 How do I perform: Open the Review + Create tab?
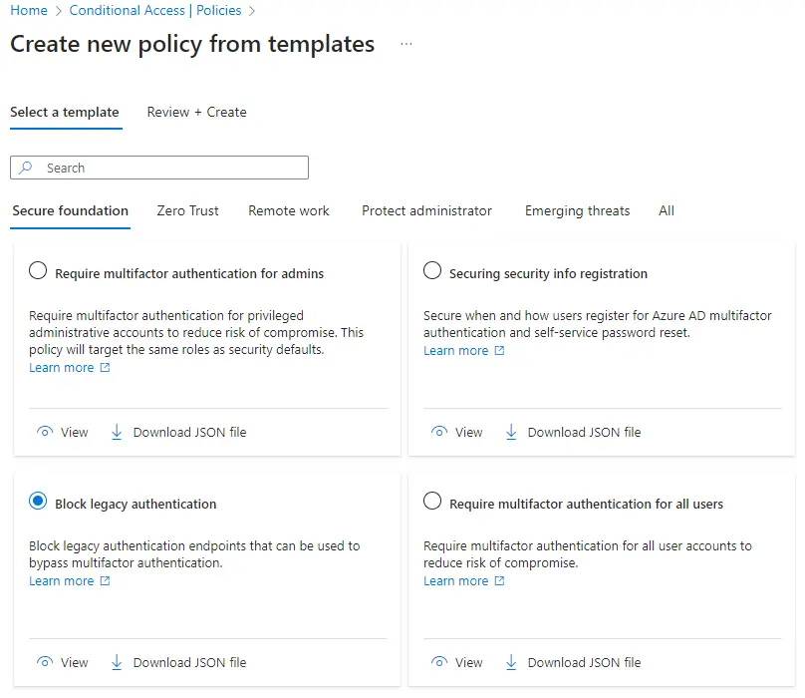196,112
